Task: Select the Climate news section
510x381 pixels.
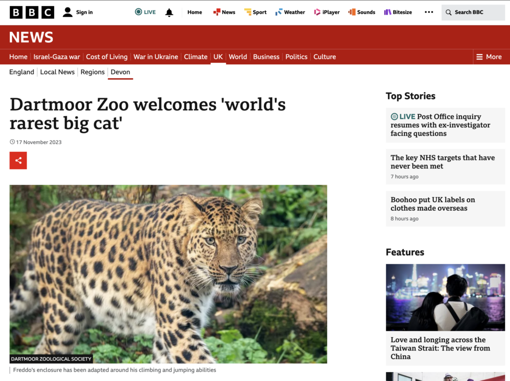Action: pos(196,57)
